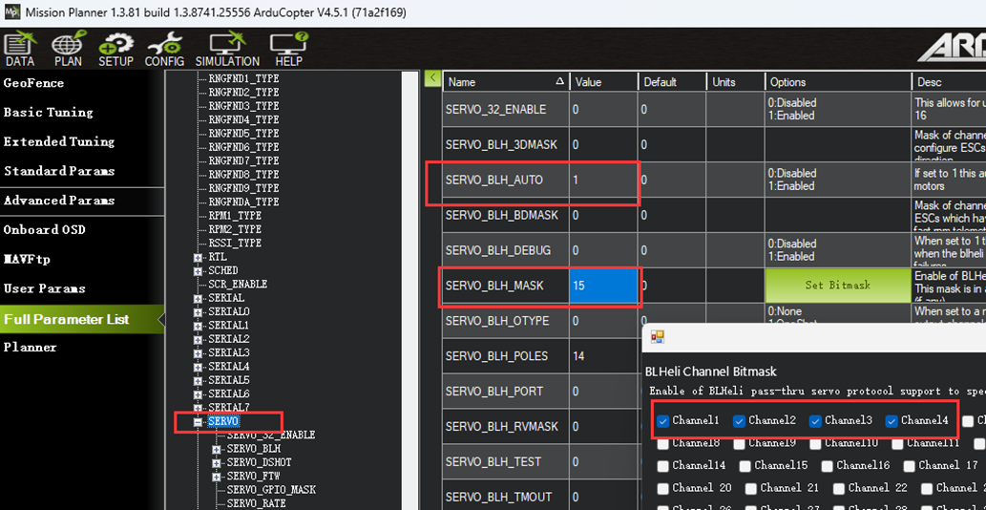Viewport: 986px width, 510px height.
Task: Uncheck the Channel2 checkbox
Action: [x=739, y=421]
